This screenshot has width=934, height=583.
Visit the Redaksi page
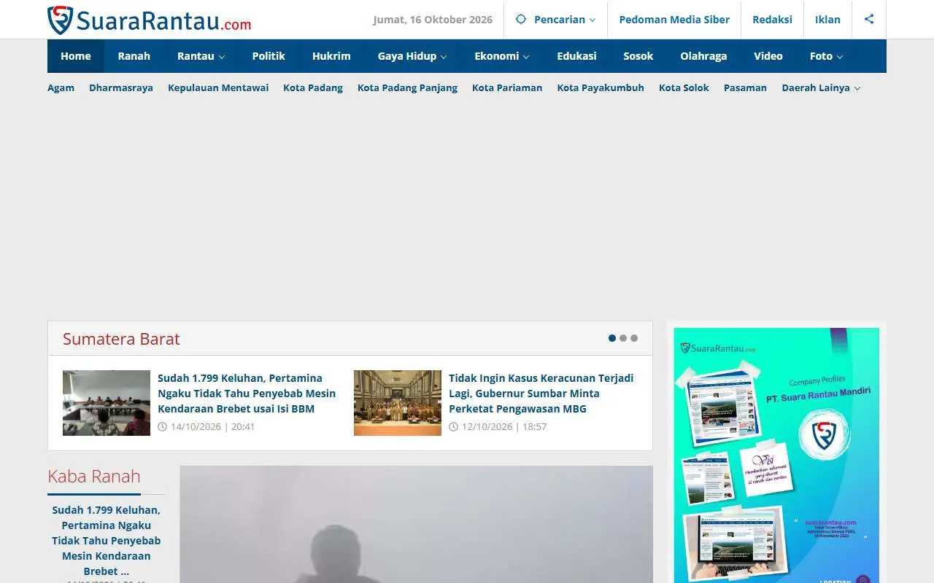pos(772,20)
